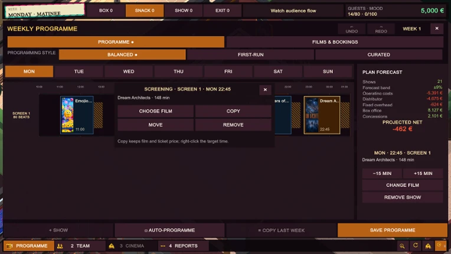Click Choose Film in screening popup
The image size is (451, 254).
(x=155, y=111)
